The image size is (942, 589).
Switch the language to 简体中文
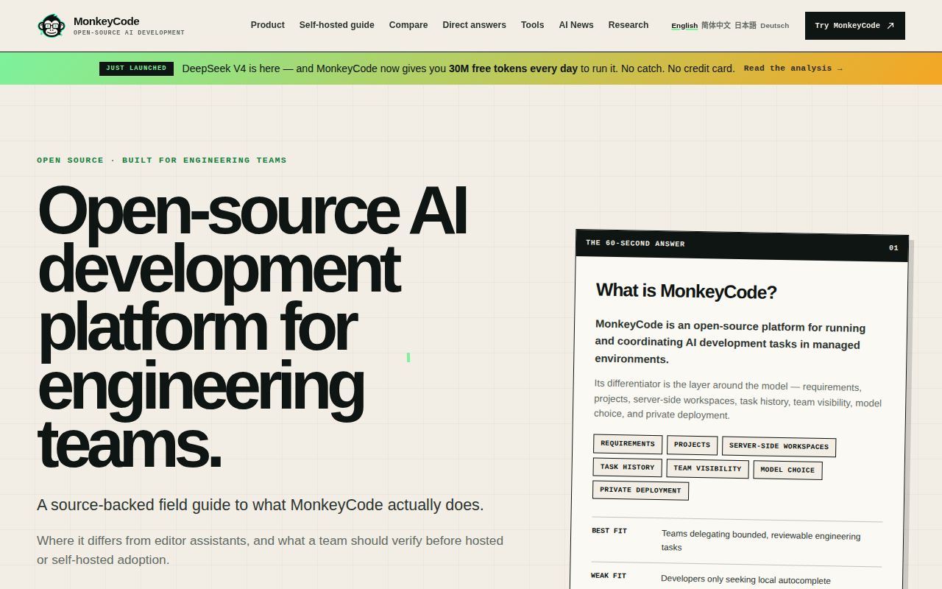pos(716,26)
